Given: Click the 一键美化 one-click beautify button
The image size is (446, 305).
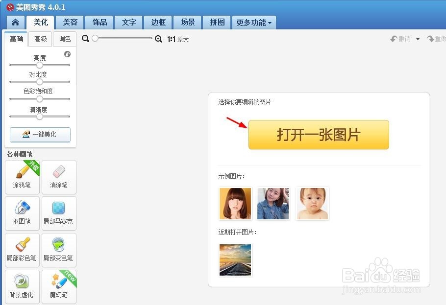Looking at the screenshot, I should point(40,135).
